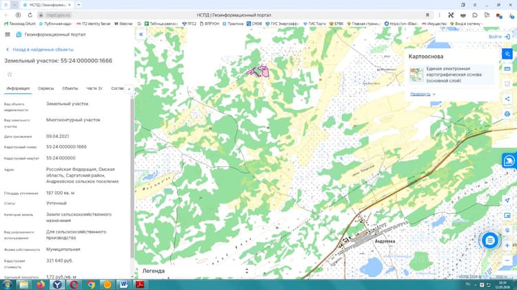Toggle the map layers button highlighted blue

pos(507,54)
